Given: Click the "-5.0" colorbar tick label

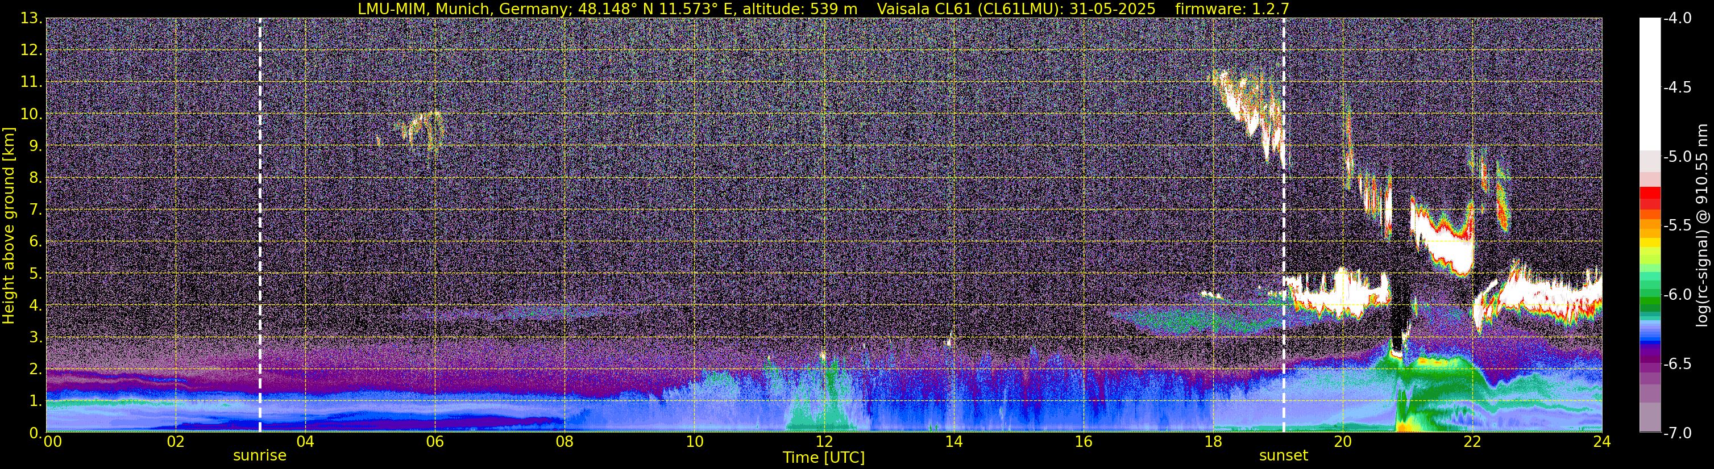Looking at the screenshot, I should pyautogui.click(x=1678, y=157).
